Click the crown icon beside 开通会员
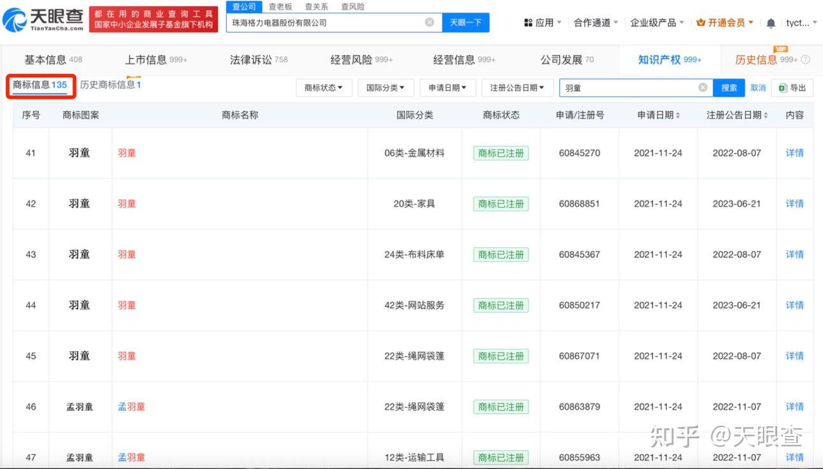Viewport: 823px width, 469px height. pyautogui.click(x=701, y=23)
